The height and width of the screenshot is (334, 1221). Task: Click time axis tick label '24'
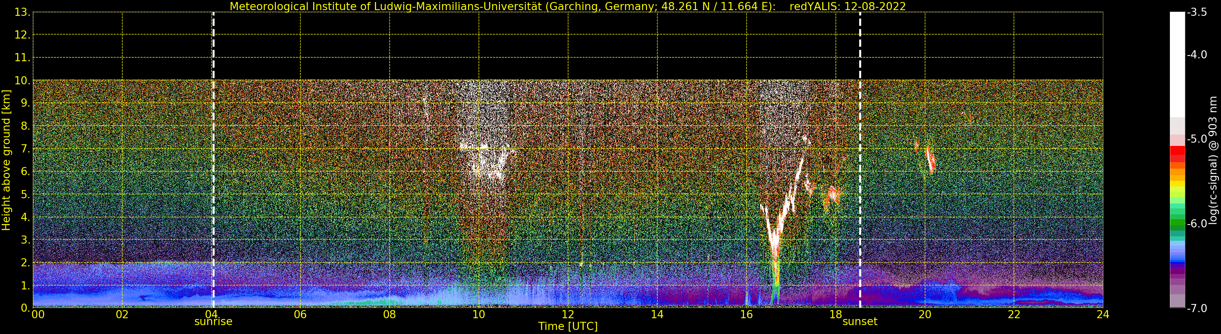(x=1103, y=314)
